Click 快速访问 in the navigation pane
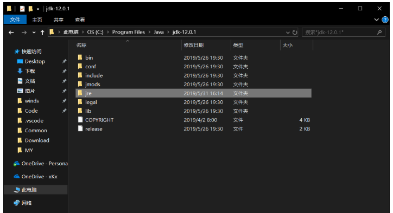The image size is (393, 213). tap(31, 51)
